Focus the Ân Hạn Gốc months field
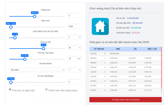Image resolution: width=164 pixels, height=105 pixels. tap(74, 82)
